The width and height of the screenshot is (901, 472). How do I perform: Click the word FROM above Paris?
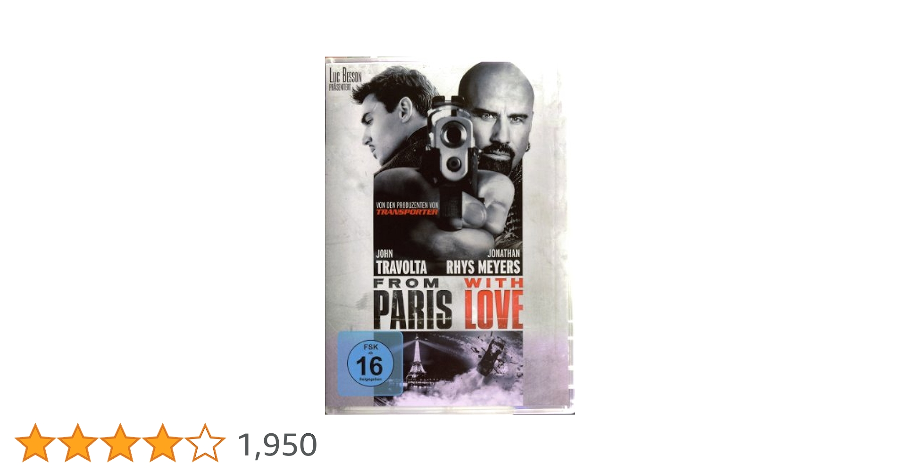click(406, 283)
